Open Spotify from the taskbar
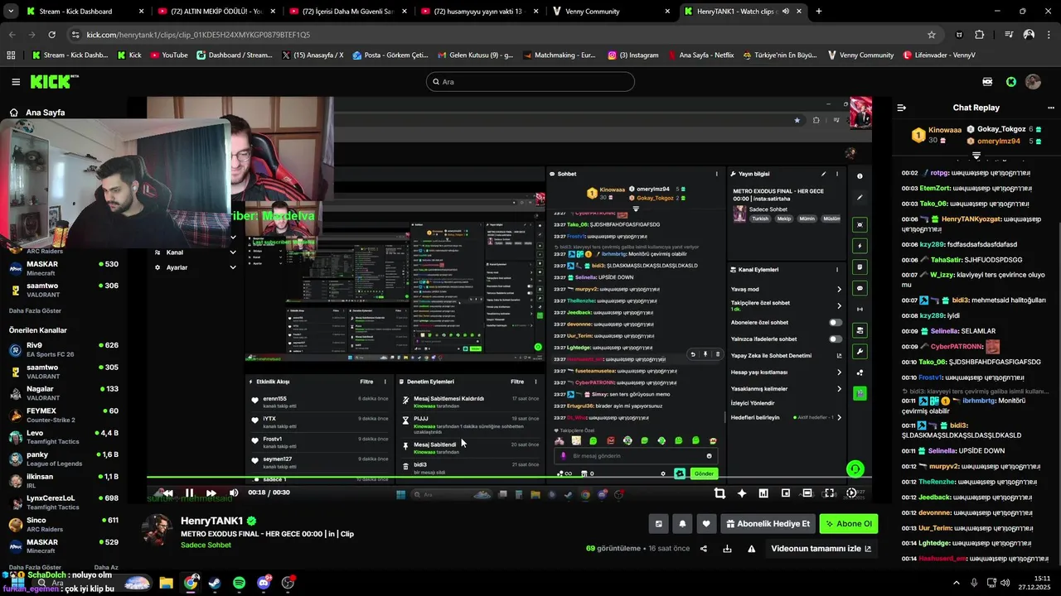 [x=240, y=583]
